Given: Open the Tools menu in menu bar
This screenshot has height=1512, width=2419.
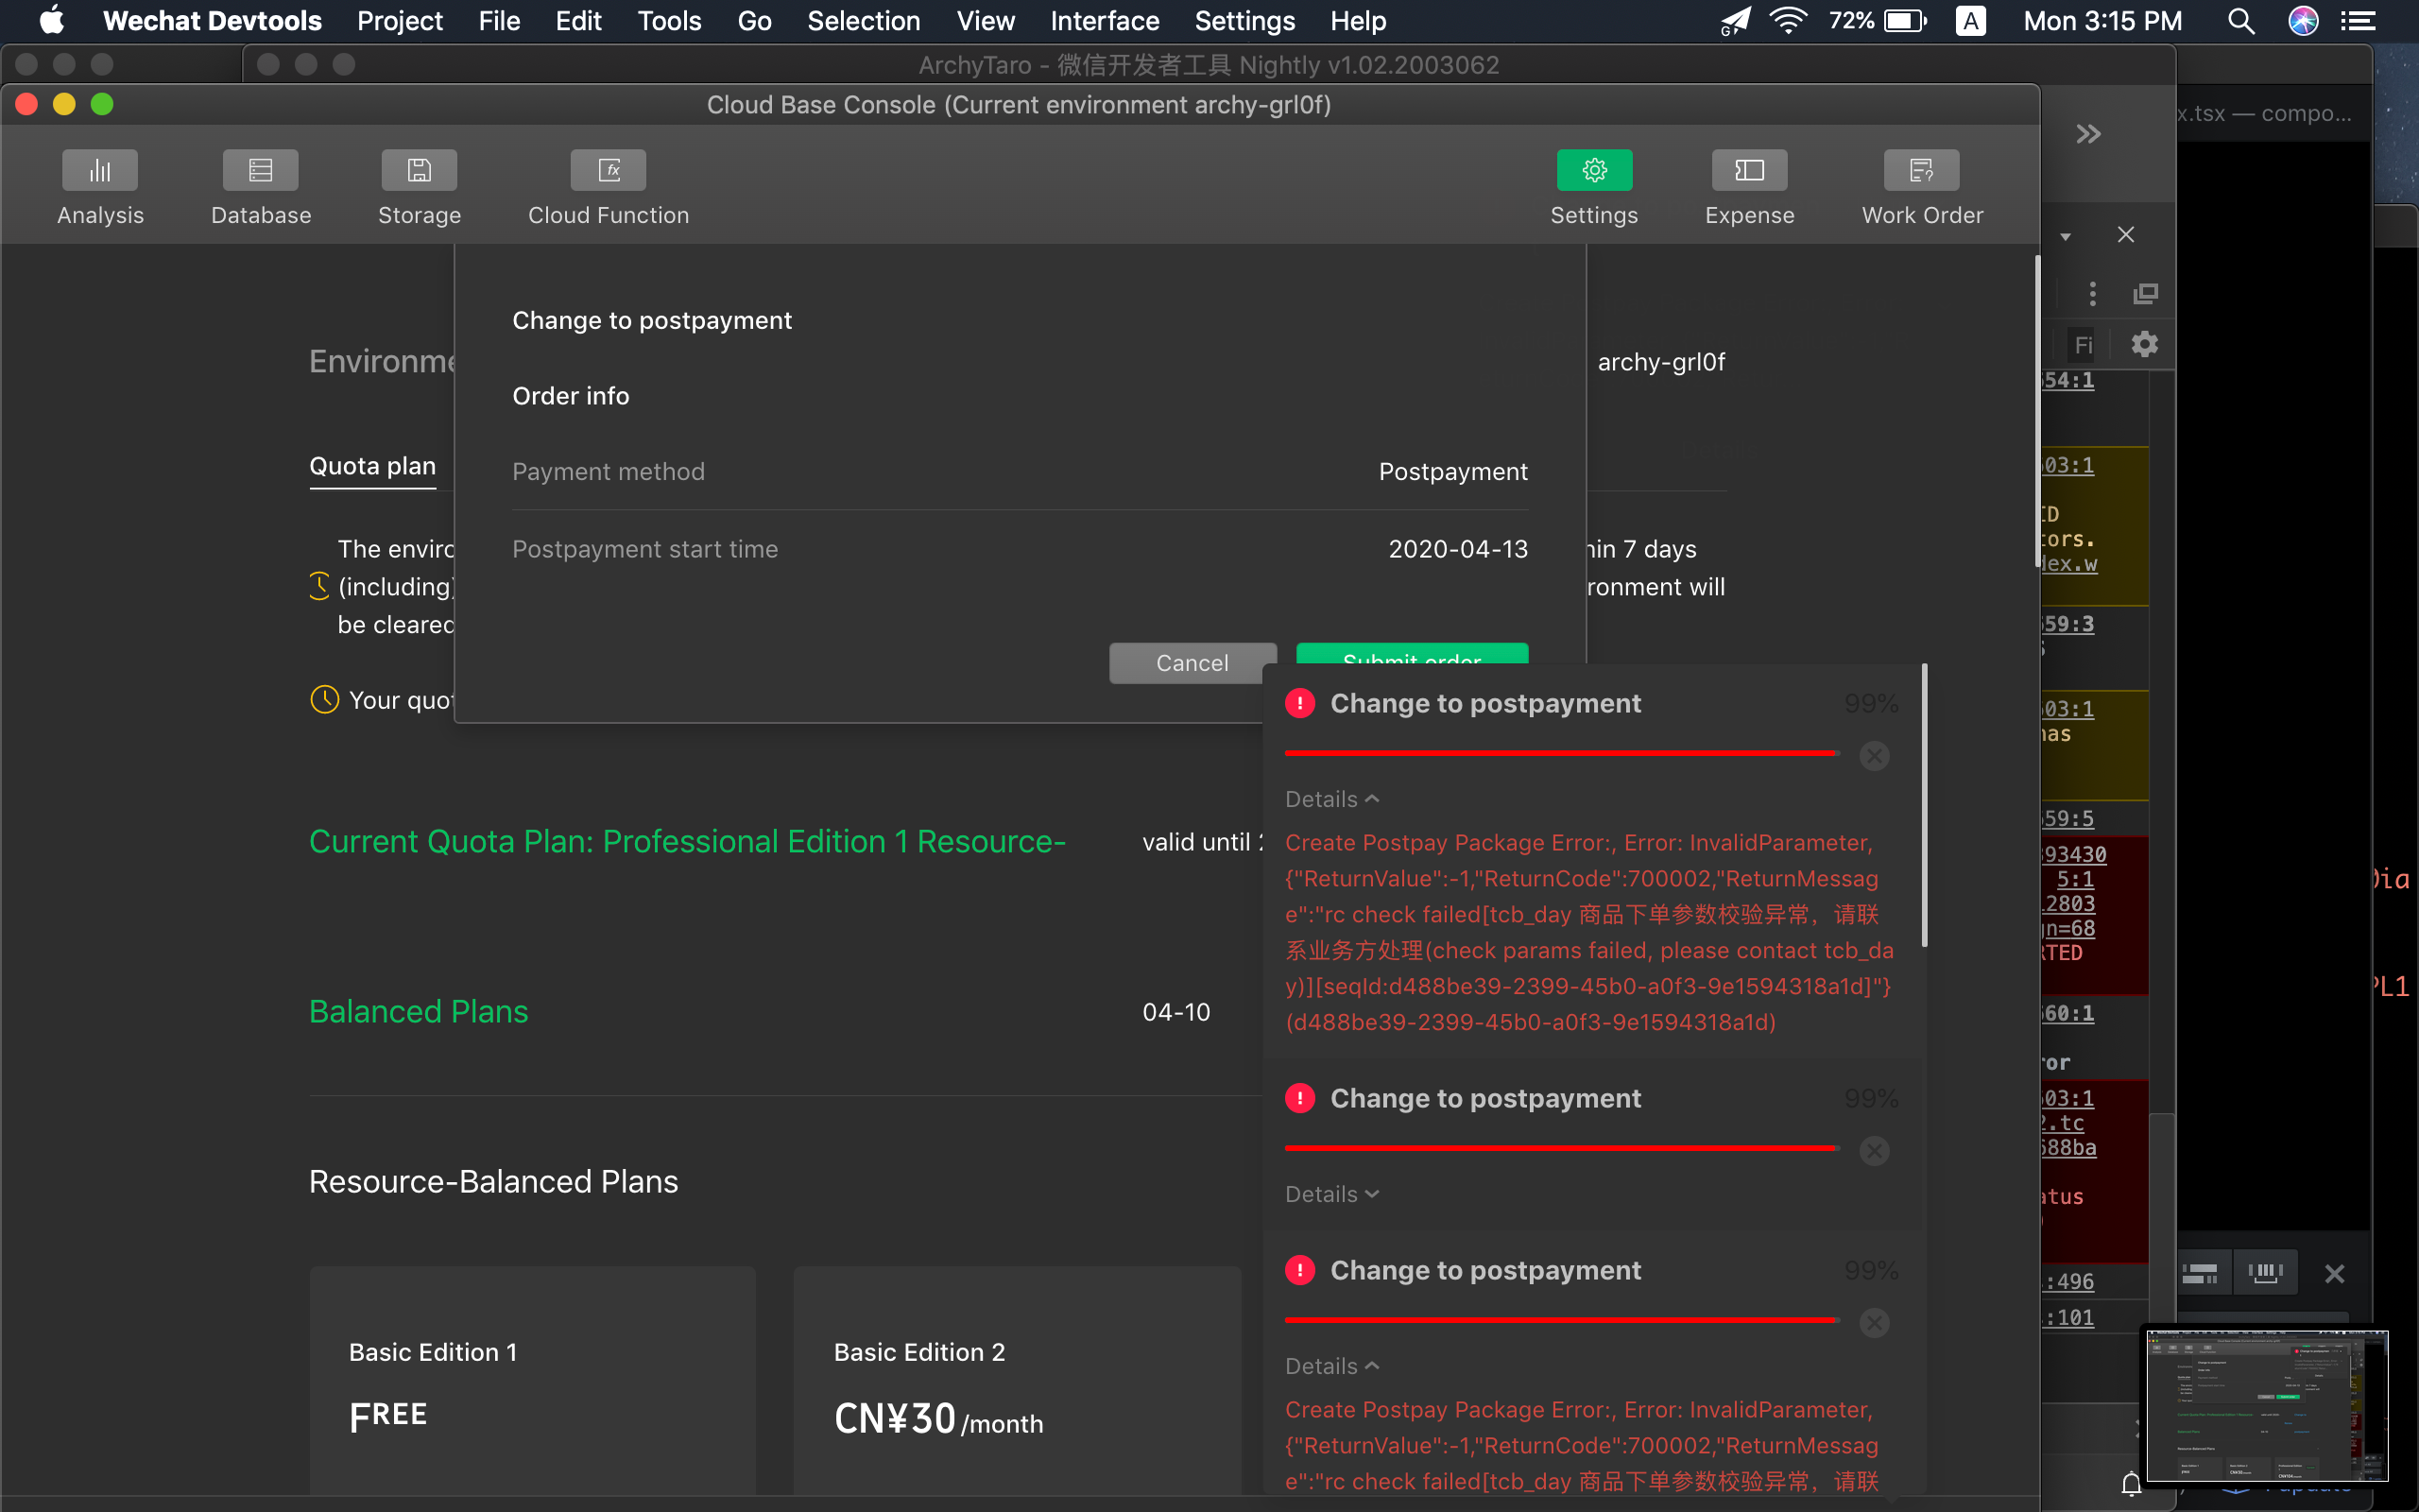Looking at the screenshot, I should [669, 21].
